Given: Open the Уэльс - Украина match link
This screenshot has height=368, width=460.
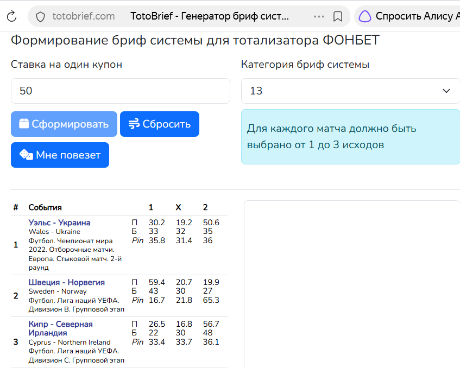Looking at the screenshot, I should 59,223.
